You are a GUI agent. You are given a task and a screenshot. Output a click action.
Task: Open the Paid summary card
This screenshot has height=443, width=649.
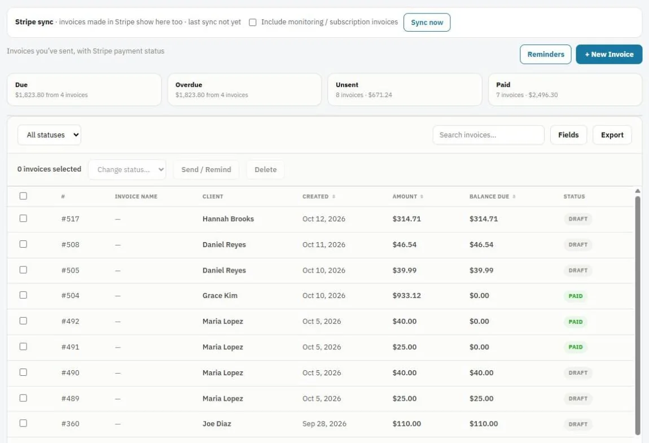pyautogui.click(x=565, y=89)
